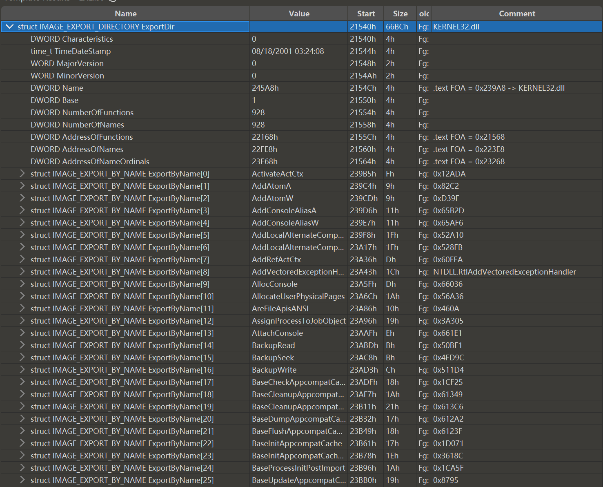Click the Name value 245A8h
This screenshot has width=603, height=487.
click(x=265, y=88)
